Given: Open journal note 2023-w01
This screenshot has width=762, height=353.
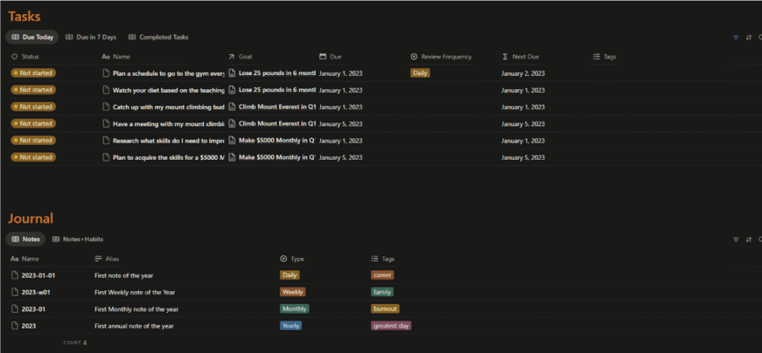Looking at the screenshot, I should tap(36, 292).
